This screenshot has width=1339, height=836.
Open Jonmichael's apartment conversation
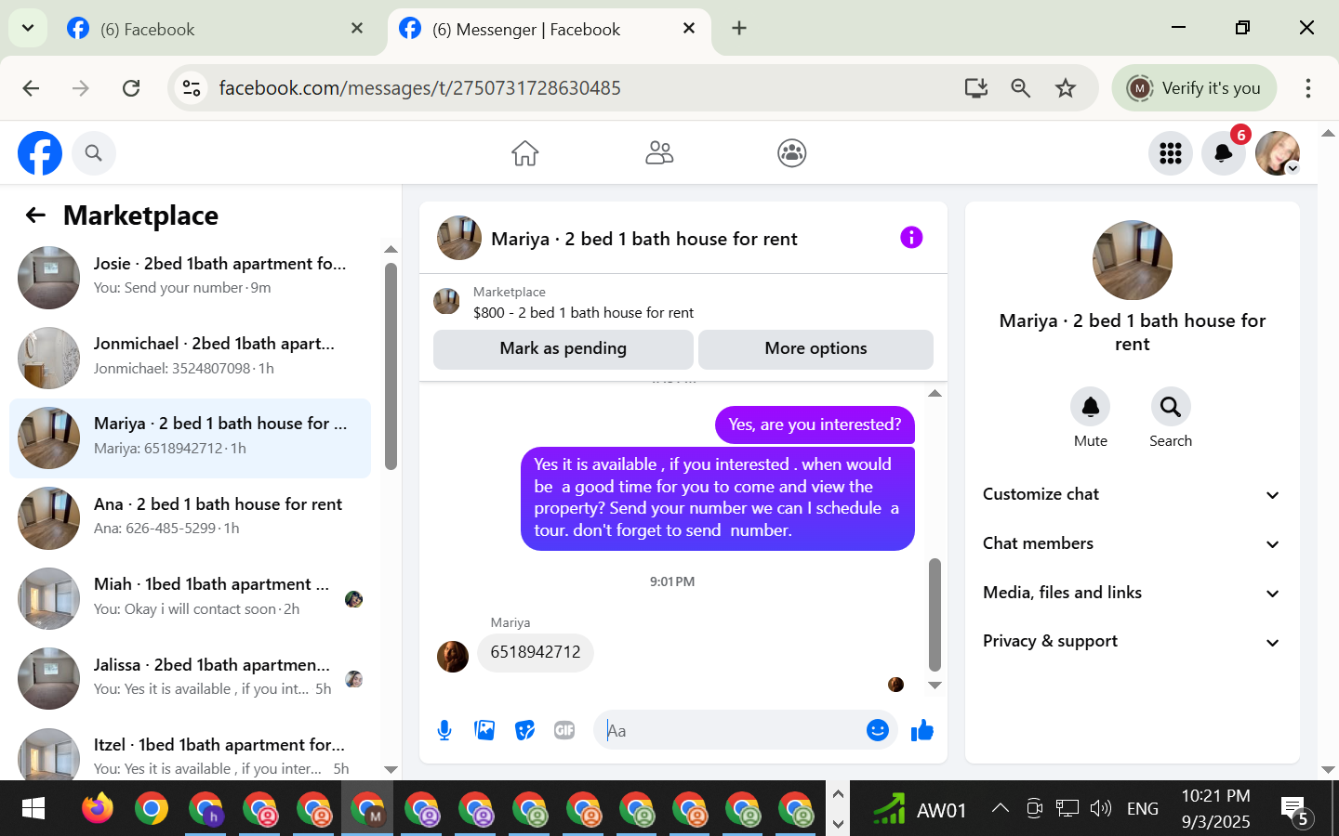pyautogui.click(x=191, y=358)
